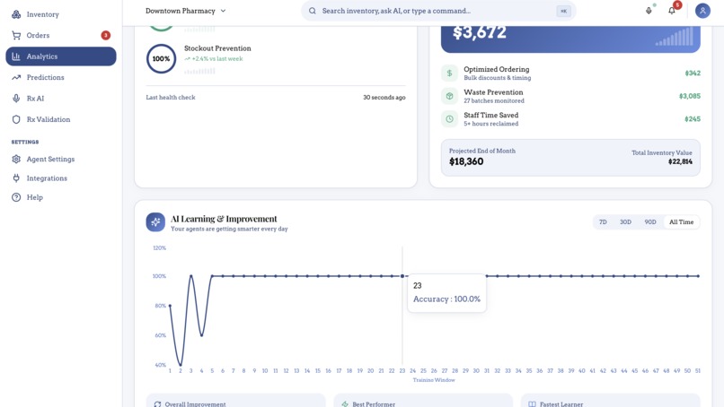Viewport: 724px width, 407px height.
Task: Open Integrations settings
Action: click(60, 178)
